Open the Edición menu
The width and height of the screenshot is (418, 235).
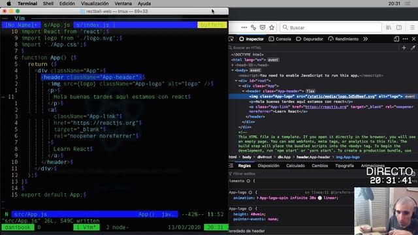point(67,3)
